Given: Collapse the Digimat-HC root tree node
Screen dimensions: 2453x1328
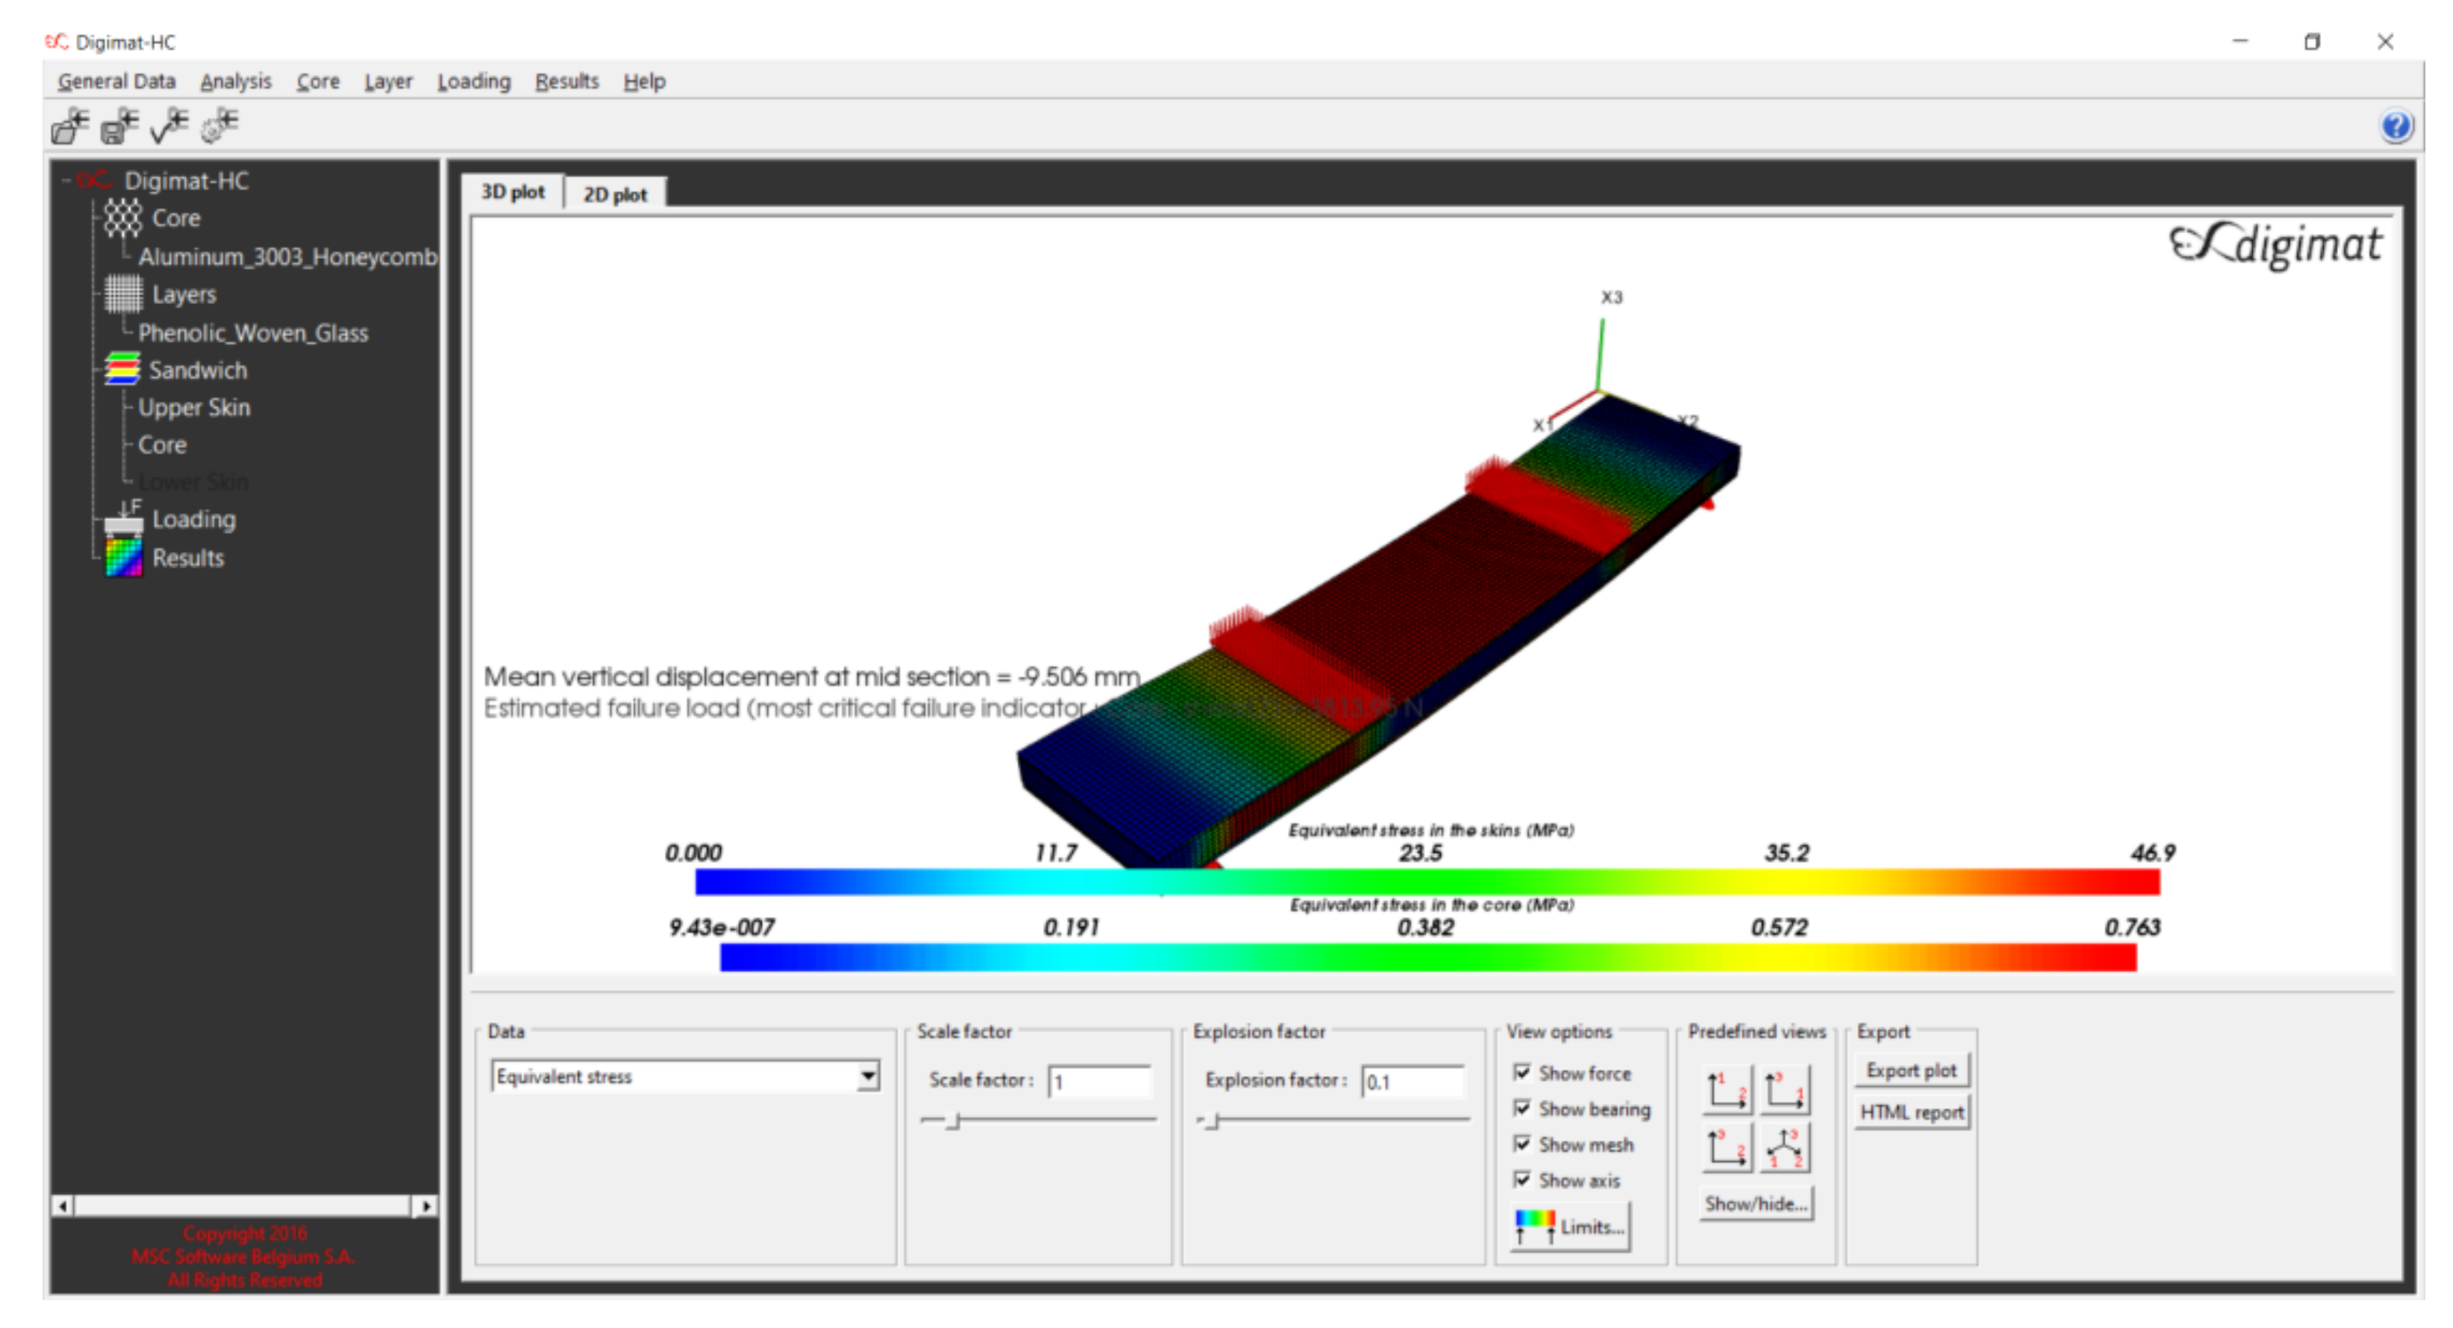Looking at the screenshot, I should tap(67, 180).
